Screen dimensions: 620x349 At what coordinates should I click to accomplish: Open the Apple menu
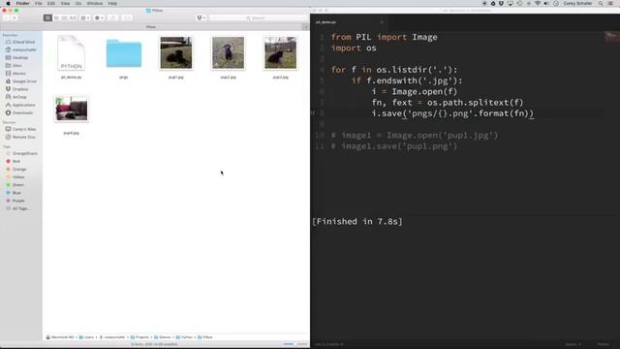point(8,3)
